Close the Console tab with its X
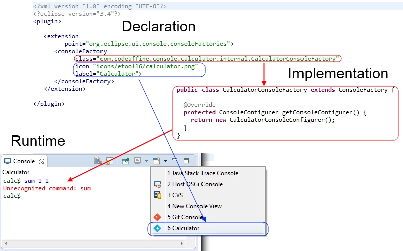The image size is (403, 251). coord(41,161)
